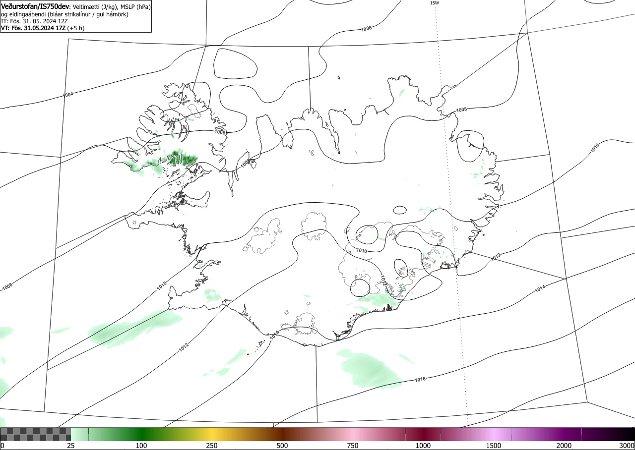Image resolution: width=635 pixels, height=450 pixels.
Task: Click the 25 value on the color scale
Action: pyautogui.click(x=71, y=446)
